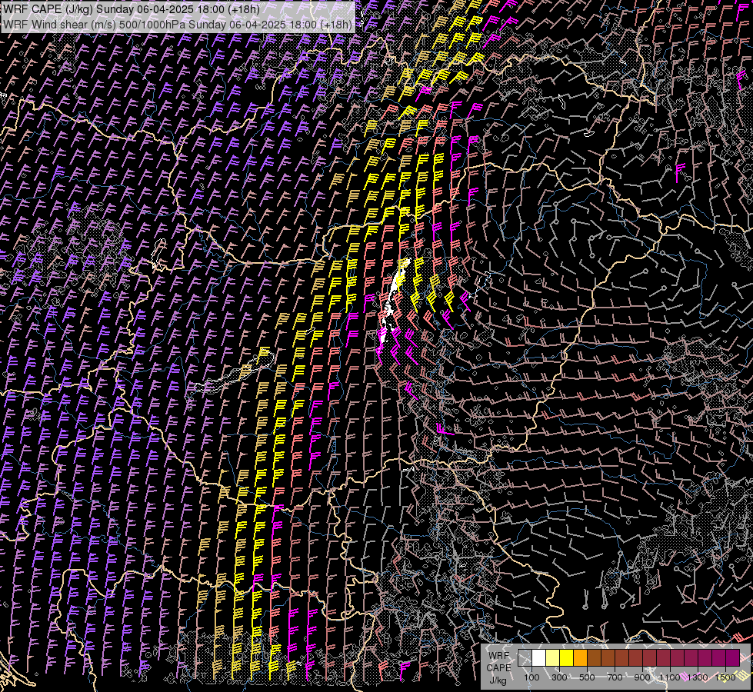Click the legend label 300

[559, 677]
